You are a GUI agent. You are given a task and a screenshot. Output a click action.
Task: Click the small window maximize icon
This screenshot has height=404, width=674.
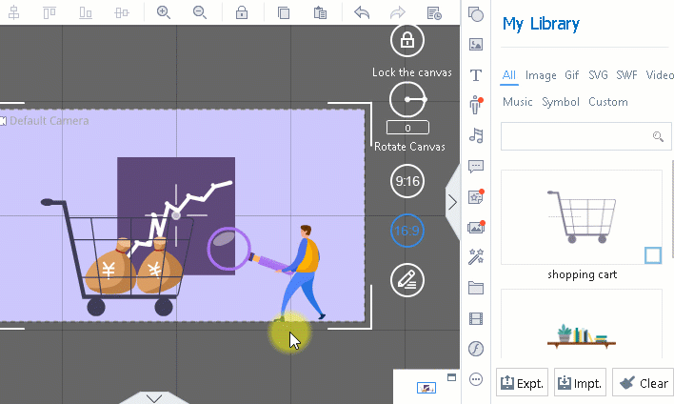[451, 377]
